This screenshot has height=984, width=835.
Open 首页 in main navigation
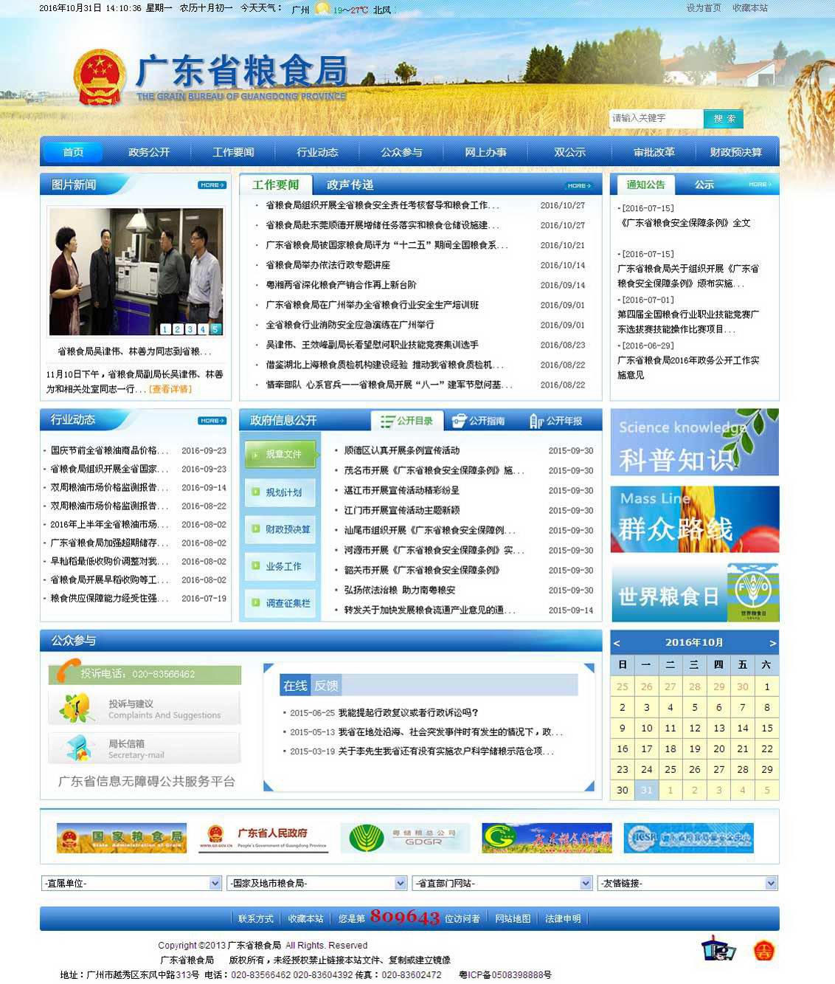click(73, 152)
